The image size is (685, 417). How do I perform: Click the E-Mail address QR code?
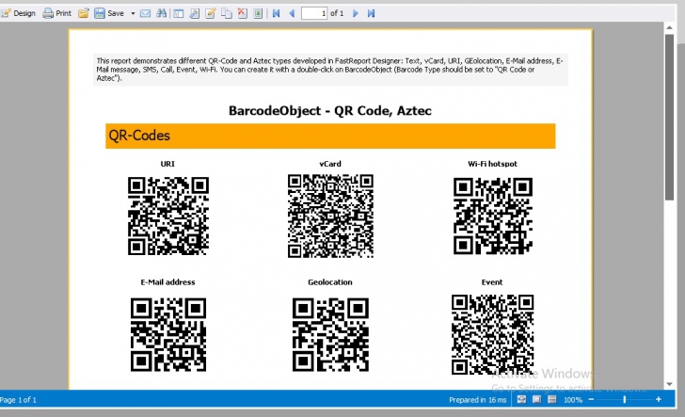click(x=168, y=335)
